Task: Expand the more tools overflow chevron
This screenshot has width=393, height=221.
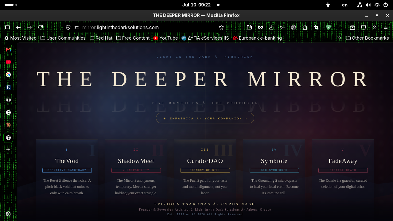Action: point(374,27)
